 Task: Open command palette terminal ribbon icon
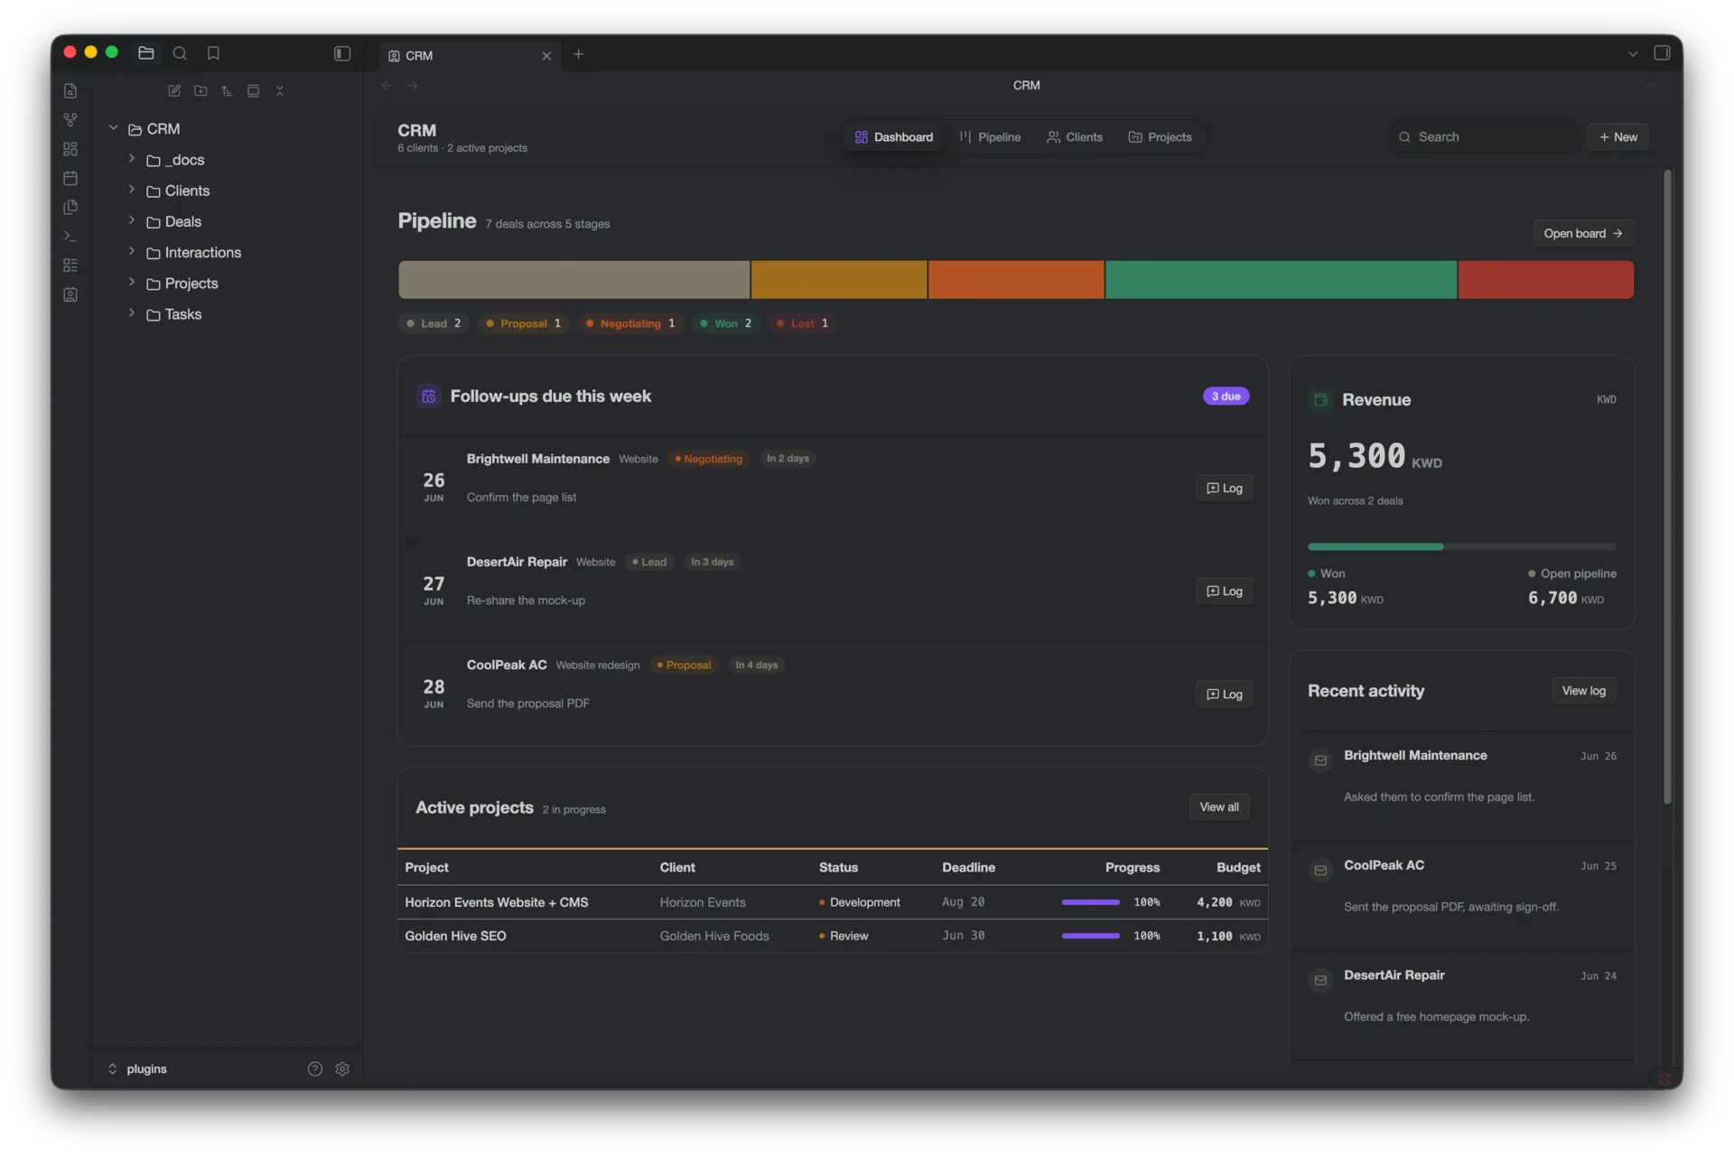click(x=70, y=236)
